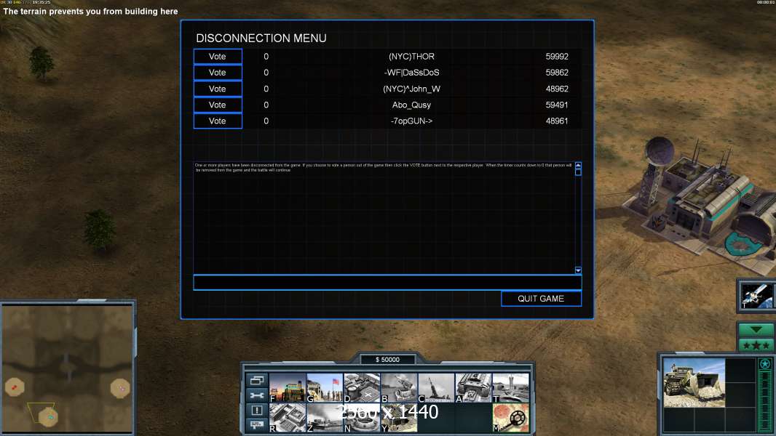Select the clear mines icon (M)
The image size is (776, 436).
click(511, 418)
